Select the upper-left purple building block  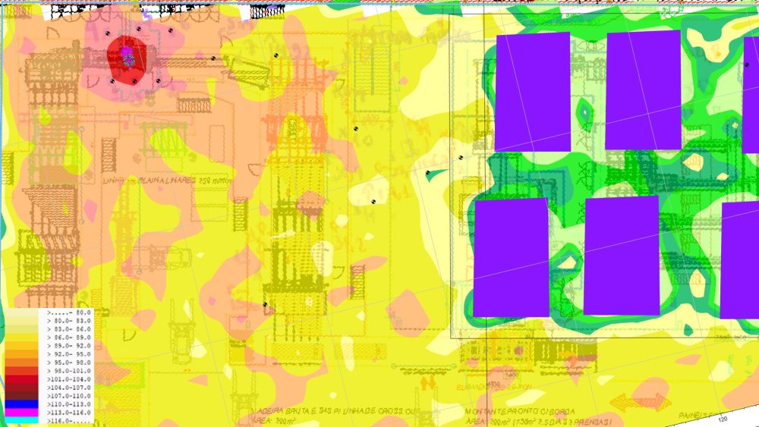tap(533, 92)
